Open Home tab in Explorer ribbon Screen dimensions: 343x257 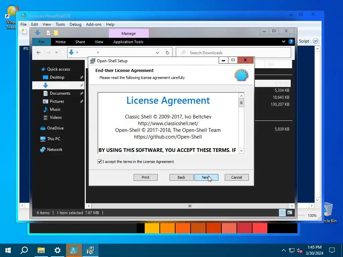61,42
